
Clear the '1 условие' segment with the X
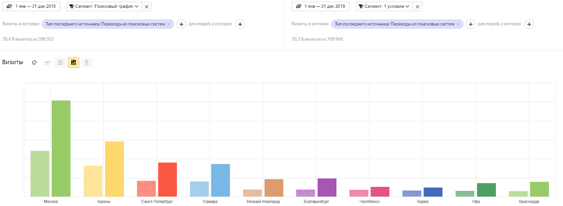pyautogui.click(x=417, y=7)
